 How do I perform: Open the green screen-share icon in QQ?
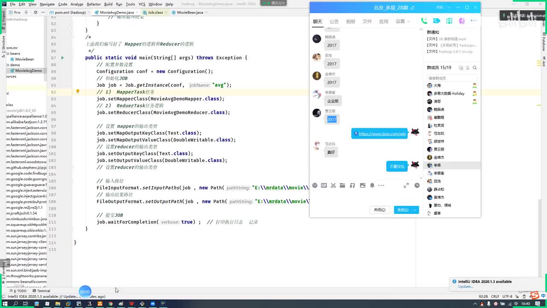pos(449,21)
